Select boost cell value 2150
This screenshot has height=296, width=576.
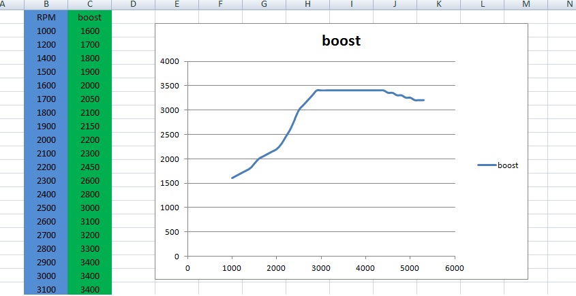coord(89,126)
